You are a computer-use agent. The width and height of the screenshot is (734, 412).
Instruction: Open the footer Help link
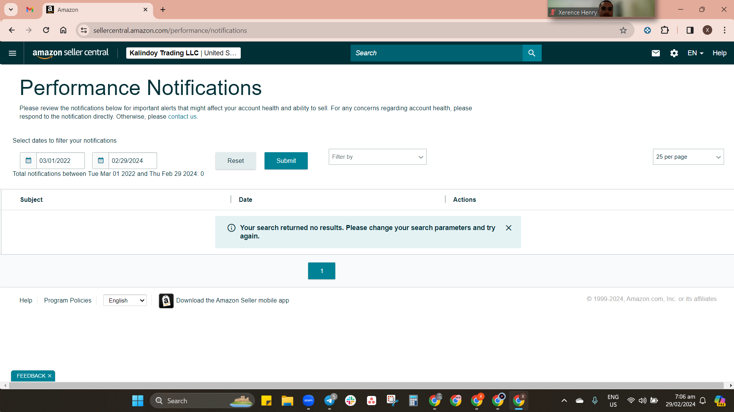point(26,301)
